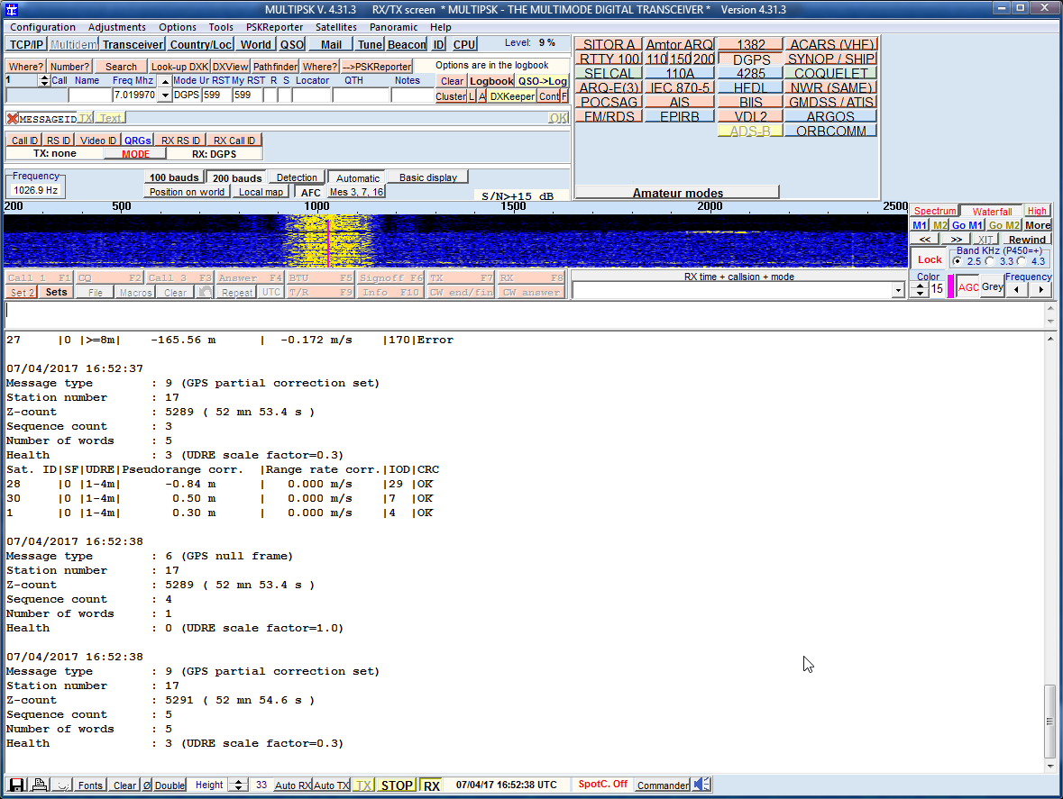The image size is (1063, 799).
Task: Open the Options menu
Action: pyautogui.click(x=178, y=27)
